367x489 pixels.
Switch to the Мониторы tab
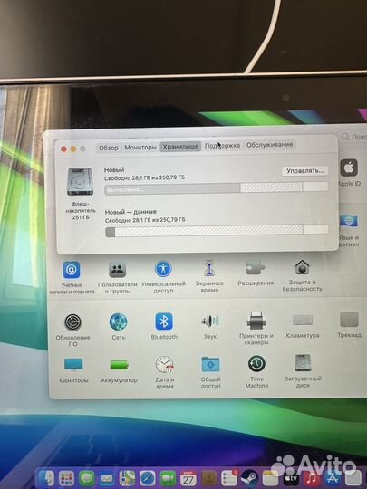(140, 148)
